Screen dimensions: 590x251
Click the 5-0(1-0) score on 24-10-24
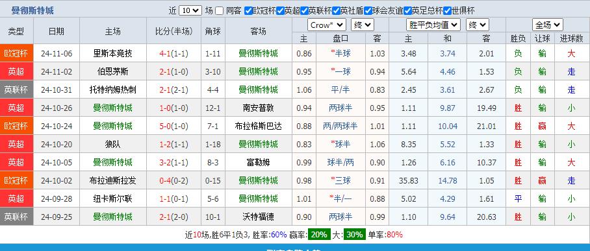(x=174, y=126)
